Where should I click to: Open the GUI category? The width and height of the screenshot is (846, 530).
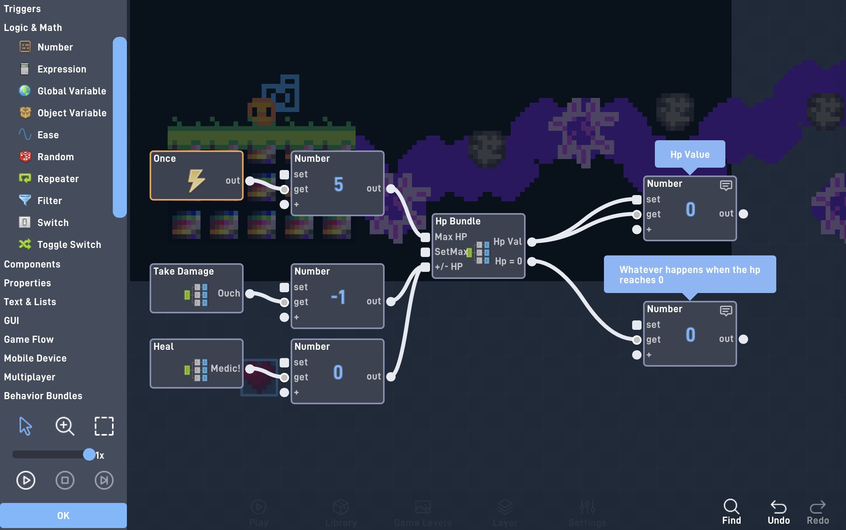(x=11, y=320)
